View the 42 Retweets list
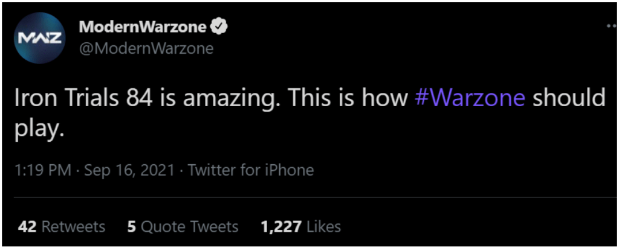The height and width of the screenshot is (248, 619). [x=62, y=227]
